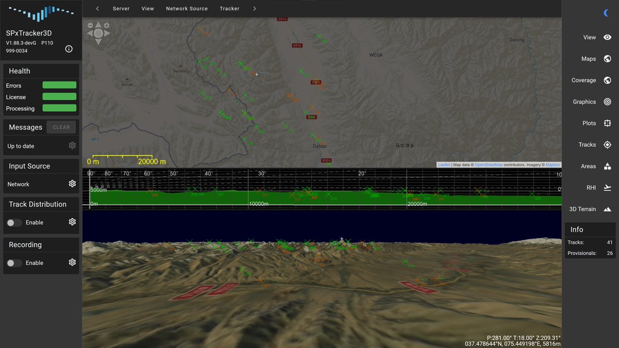
Task: Click the crosshair square icon beside Plots
Action: click(x=608, y=123)
